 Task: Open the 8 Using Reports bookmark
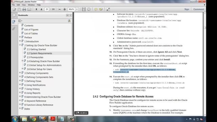(x=32, y=93)
